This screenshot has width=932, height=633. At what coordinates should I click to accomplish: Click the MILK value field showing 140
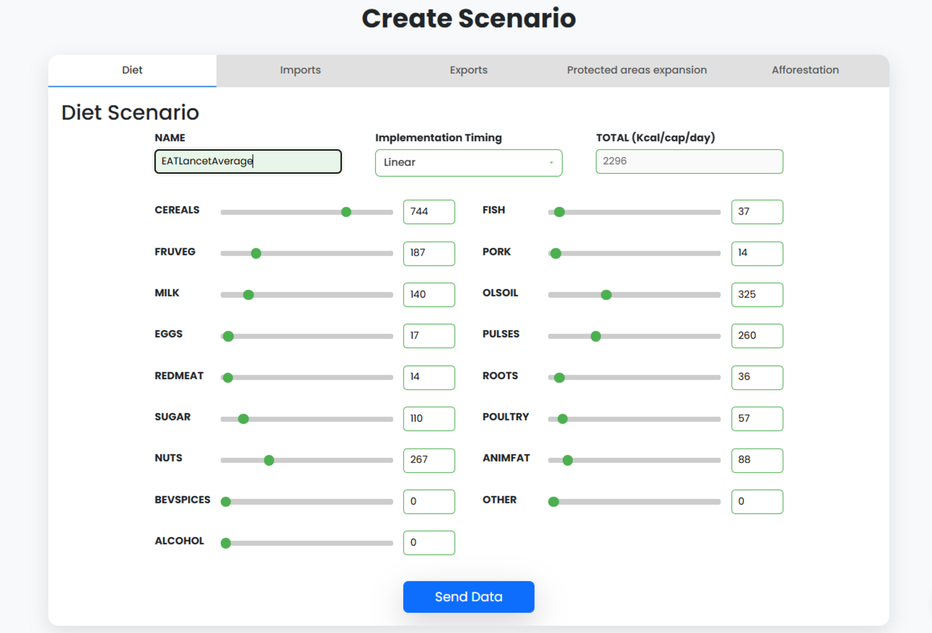[x=429, y=295]
